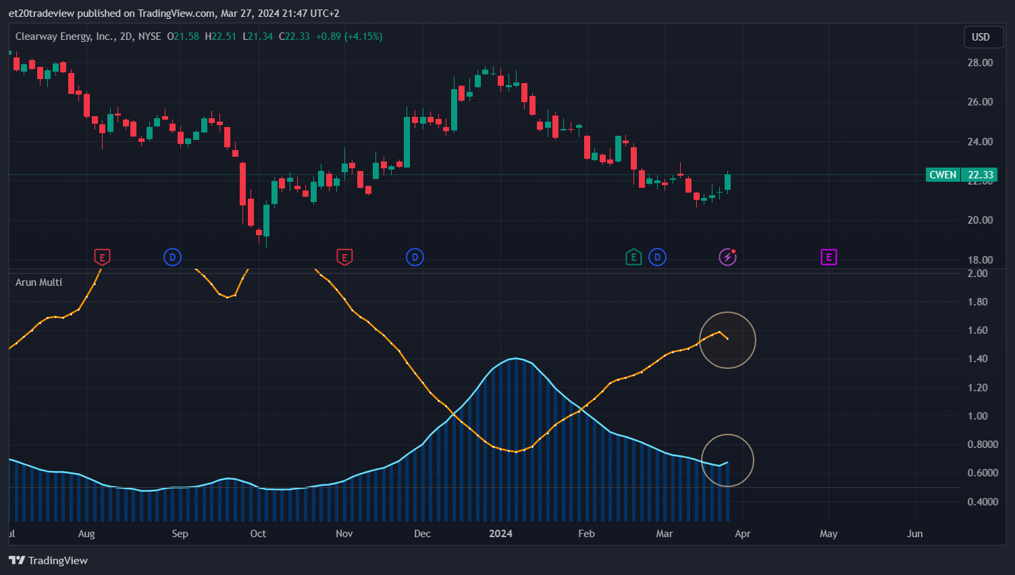Click the 1.60 indicator axis label
Image resolution: width=1015 pixels, height=575 pixels.
click(977, 330)
